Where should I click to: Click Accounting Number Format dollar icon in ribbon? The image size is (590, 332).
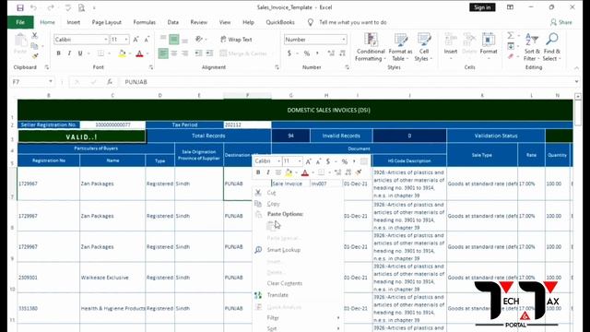(289, 53)
